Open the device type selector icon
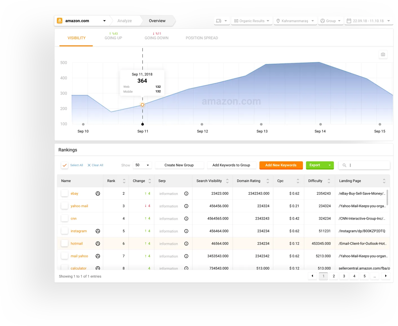 click(x=222, y=21)
